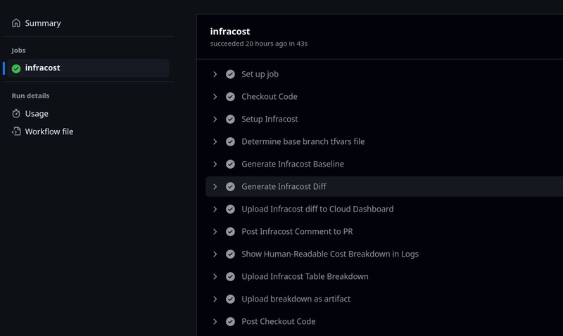Click the success check icon for Set up job
563x336 pixels.
point(230,75)
